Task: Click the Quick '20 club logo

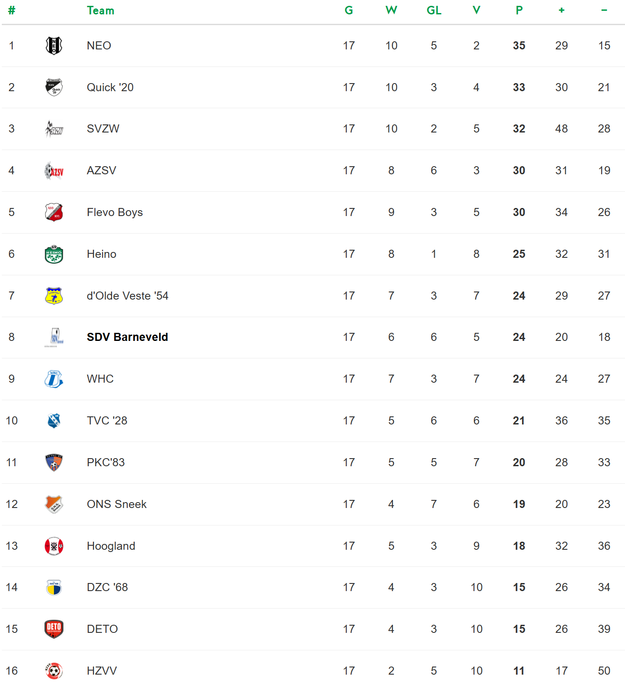Action: pyautogui.click(x=54, y=87)
